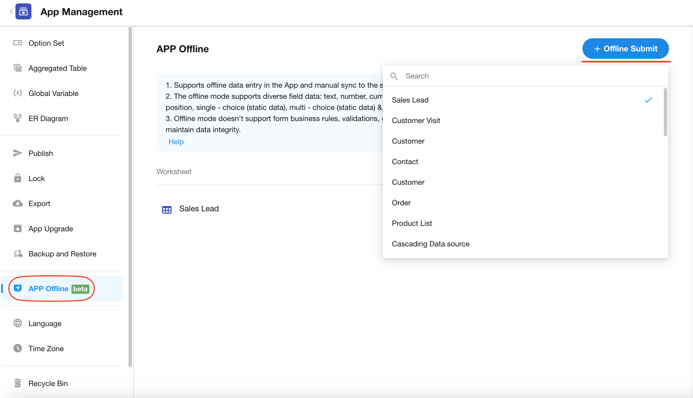Image resolution: width=693 pixels, height=398 pixels.
Task: Open Option Set via its sidebar icon
Action: point(17,43)
